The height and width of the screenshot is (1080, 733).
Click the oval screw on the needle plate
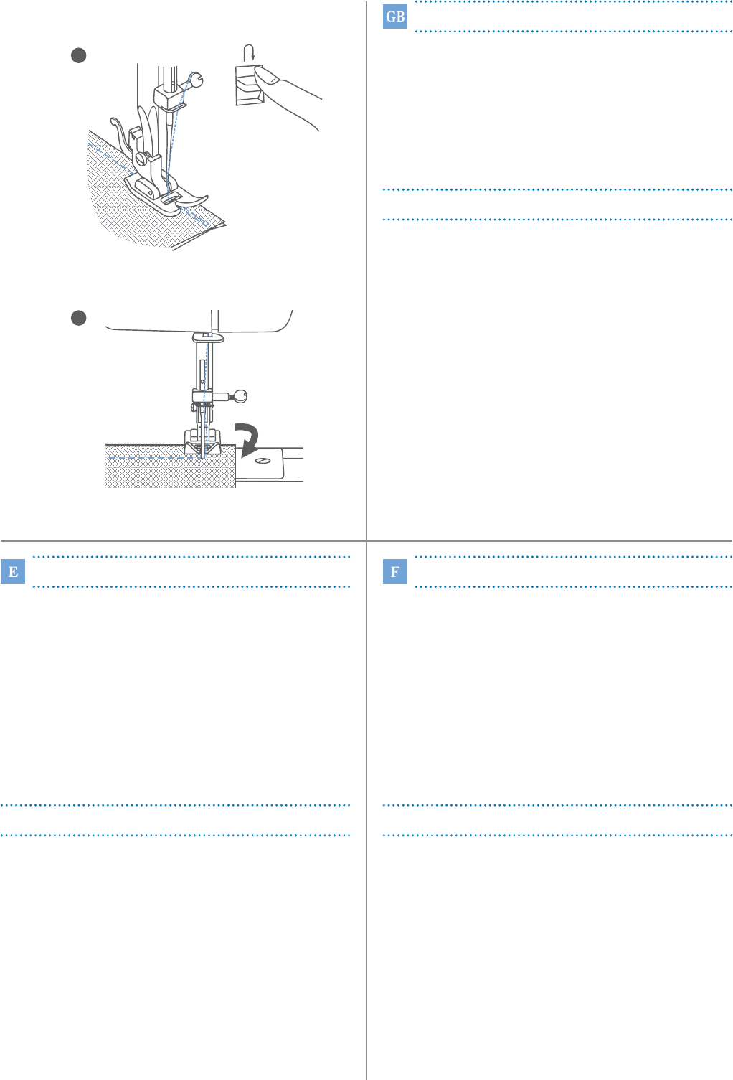(x=263, y=461)
